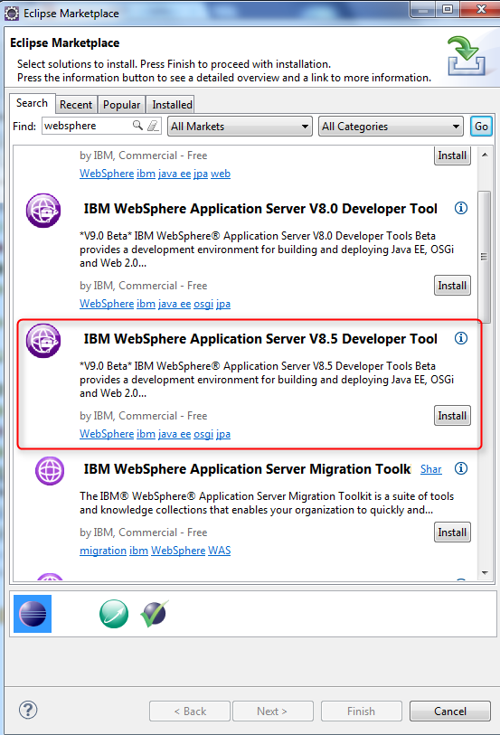Image resolution: width=500 pixels, height=735 pixels.
Task: Click jpa tag under V8.5 Developer Tool
Action: [223, 434]
